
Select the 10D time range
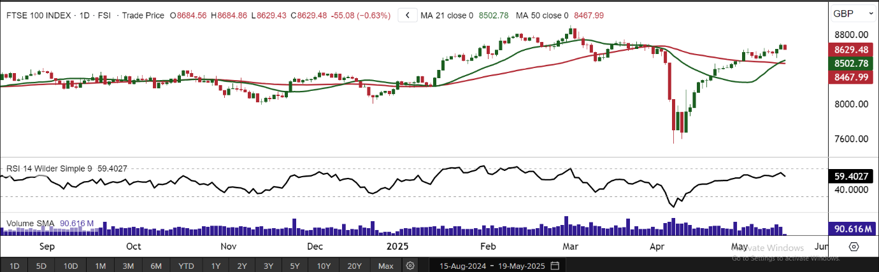pyautogui.click(x=70, y=265)
